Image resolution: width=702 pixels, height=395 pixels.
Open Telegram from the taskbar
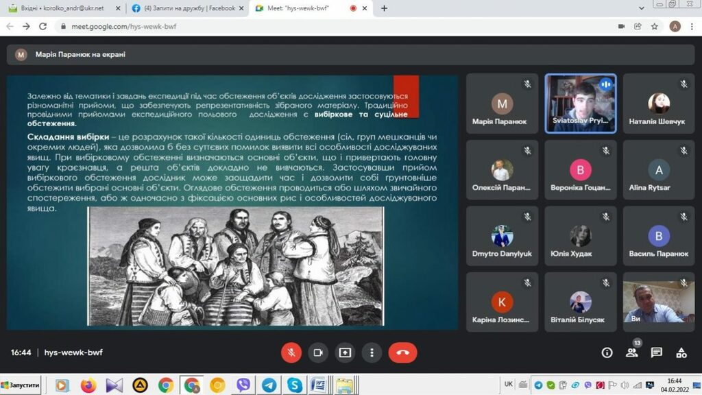coord(269,385)
